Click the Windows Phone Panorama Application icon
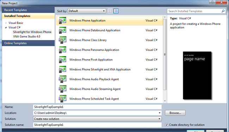Viewport: 229px width, 132px height. point(62,50)
